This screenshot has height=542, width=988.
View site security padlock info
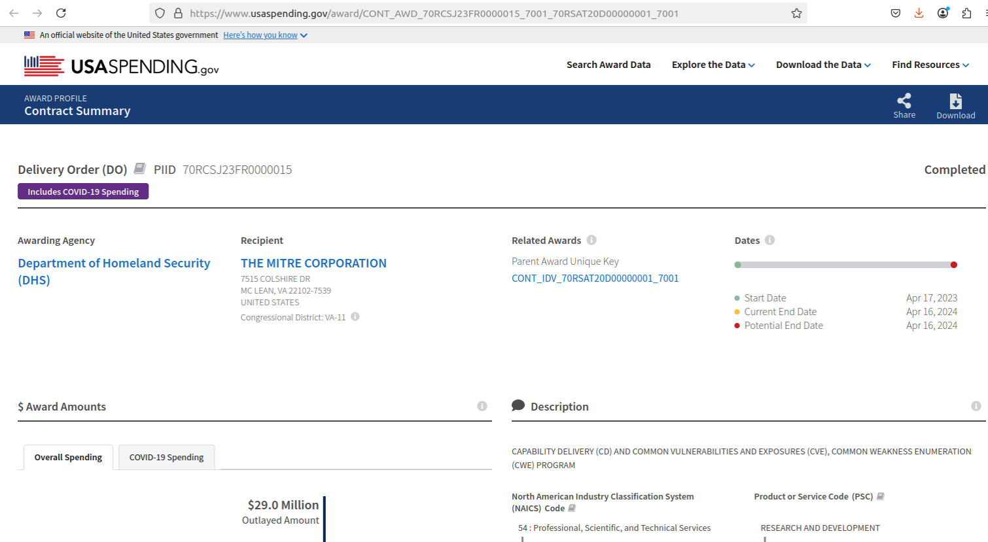178,13
